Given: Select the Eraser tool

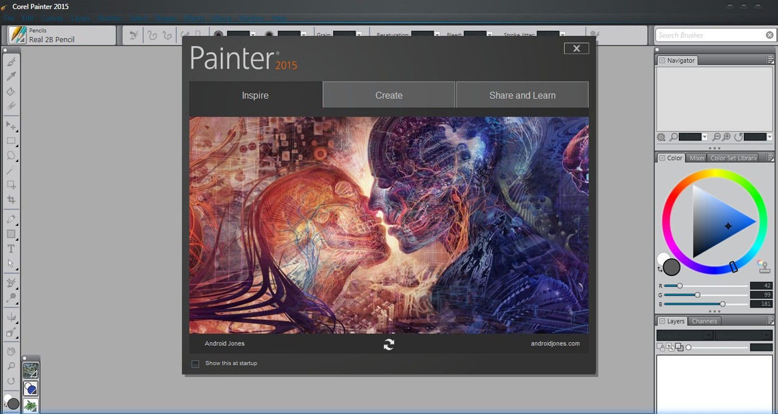Looking at the screenshot, I should click(11, 106).
